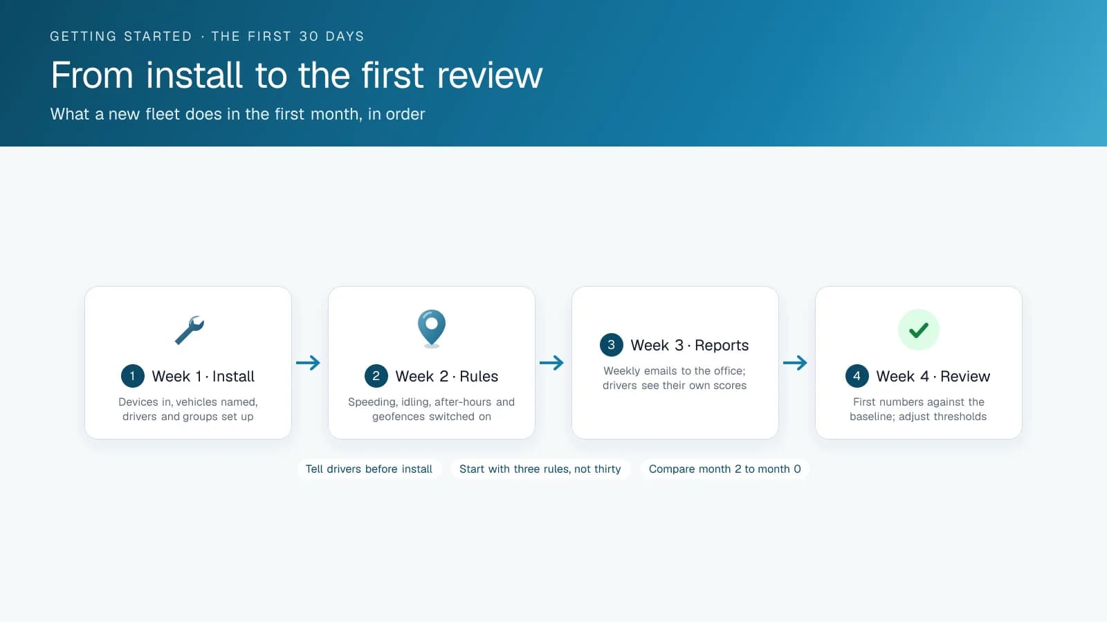The image size is (1107, 622).
Task: Click the number 1 step badge
Action: click(x=133, y=376)
